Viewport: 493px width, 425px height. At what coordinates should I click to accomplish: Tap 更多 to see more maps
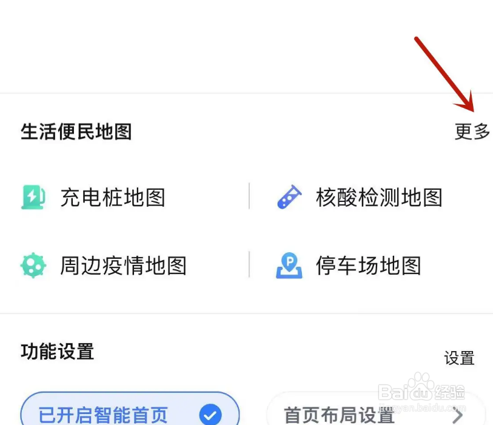click(472, 132)
